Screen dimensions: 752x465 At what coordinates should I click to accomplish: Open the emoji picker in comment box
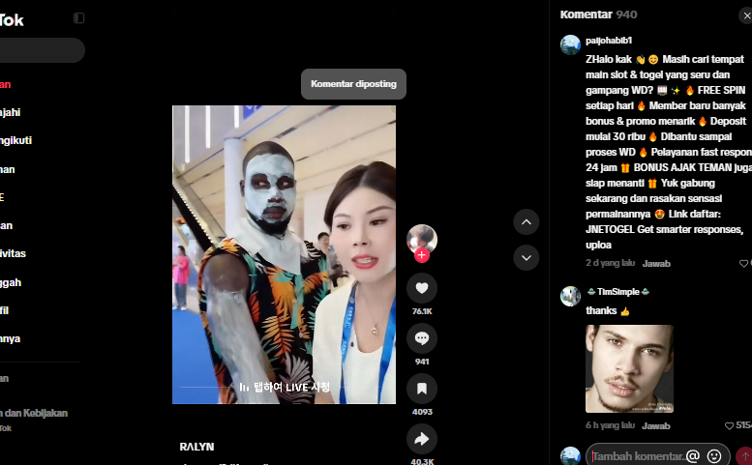pyautogui.click(x=714, y=456)
